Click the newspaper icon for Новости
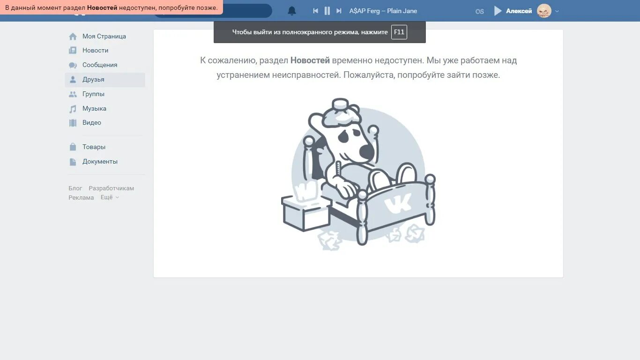This screenshot has height=360, width=640. point(73,50)
